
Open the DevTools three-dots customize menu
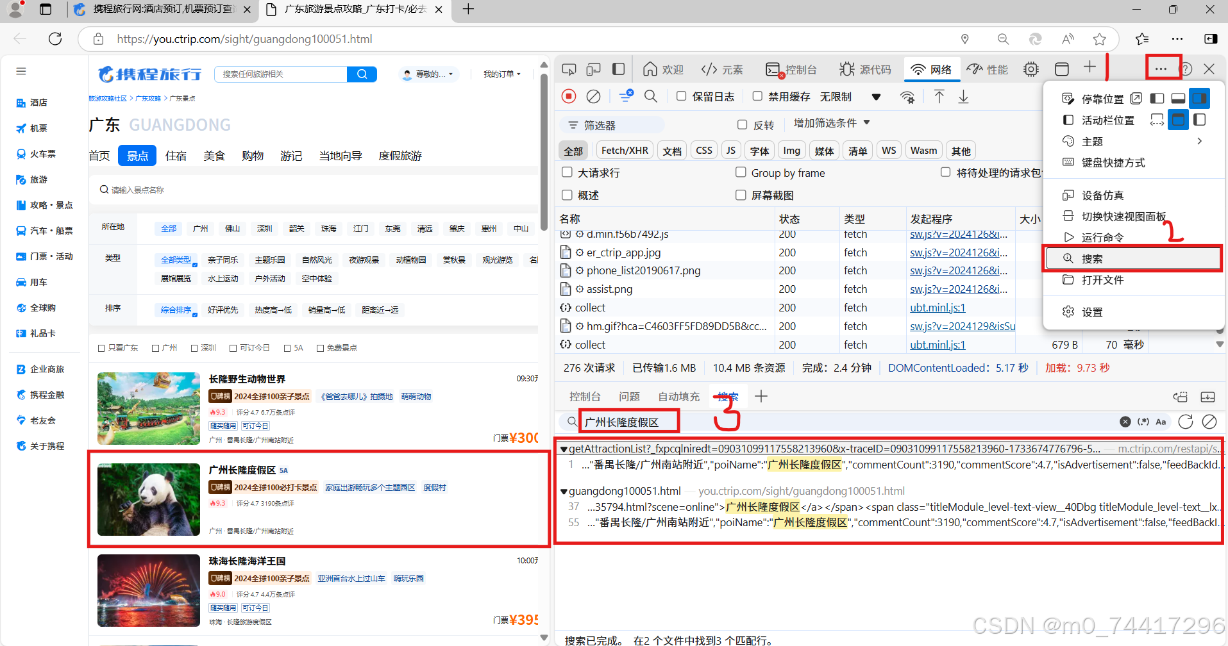tap(1161, 69)
